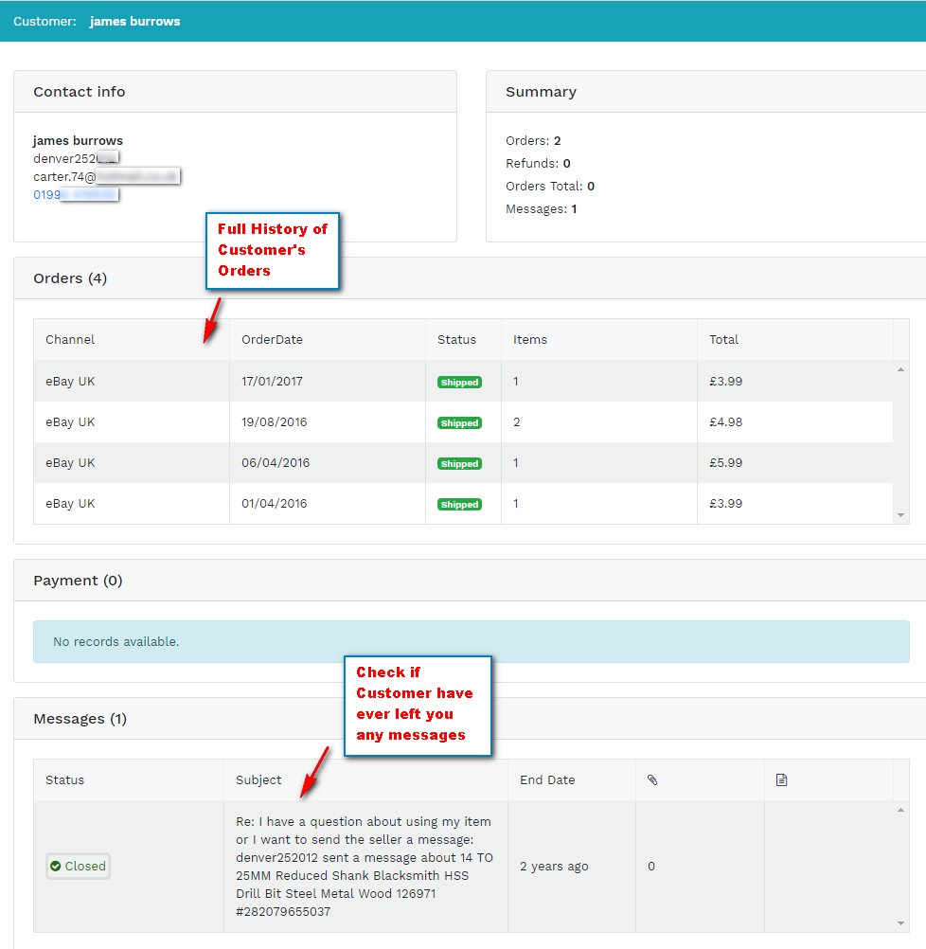The image size is (926, 949).
Task: Click Shipped badge on 06/04/2016 order
Action: coord(459,464)
